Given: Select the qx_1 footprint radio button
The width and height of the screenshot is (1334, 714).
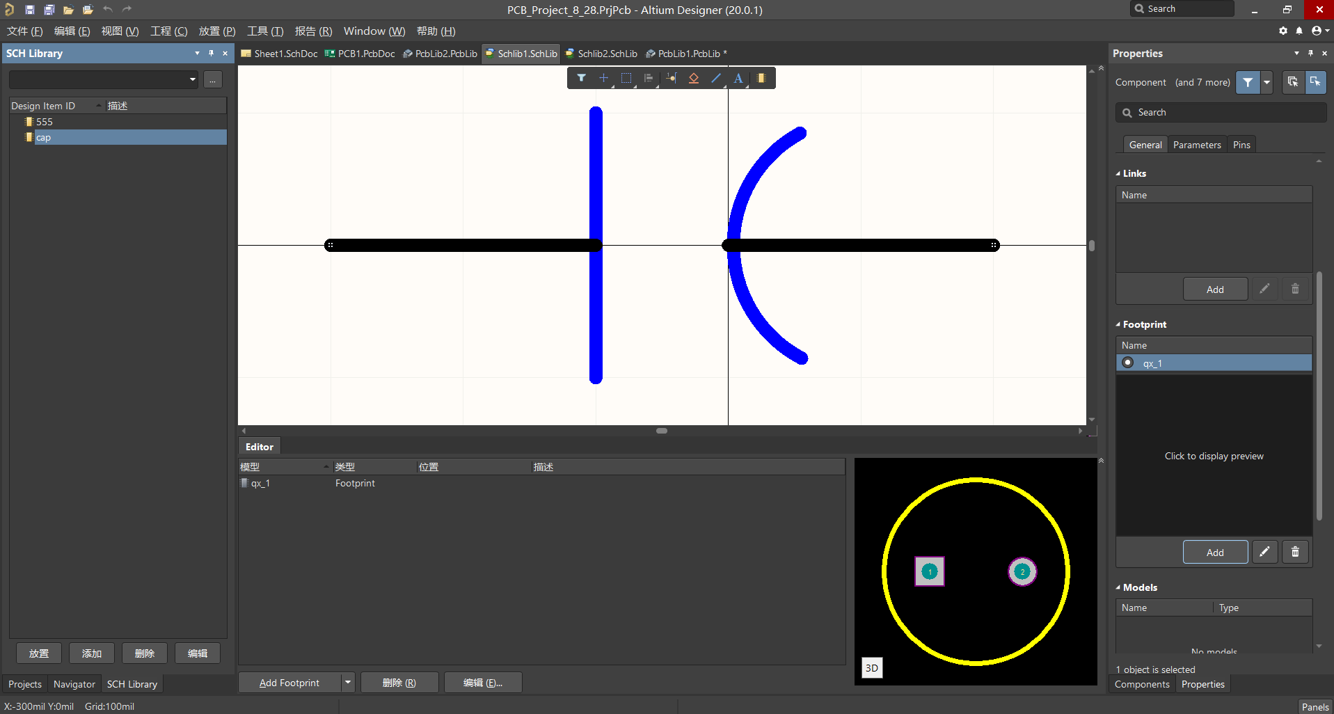Looking at the screenshot, I should coord(1128,363).
